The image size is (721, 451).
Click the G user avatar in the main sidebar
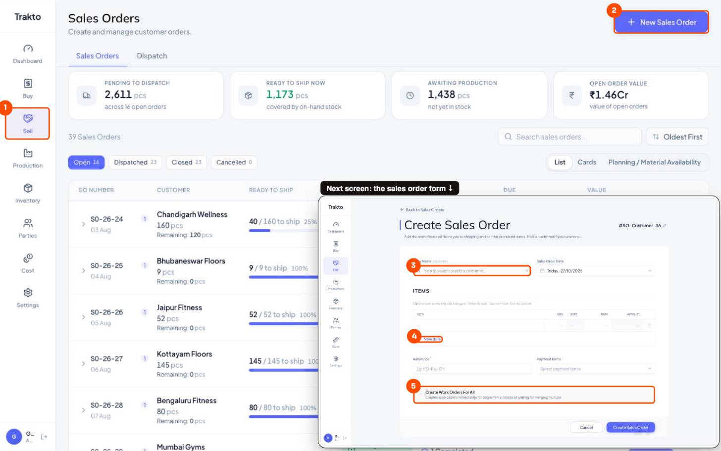[x=14, y=437]
